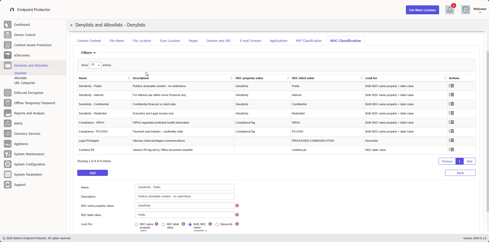The height and width of the screenshot is (242, 489).
Task: Click the System Parameters icon
Action: [x=8, y=174]
